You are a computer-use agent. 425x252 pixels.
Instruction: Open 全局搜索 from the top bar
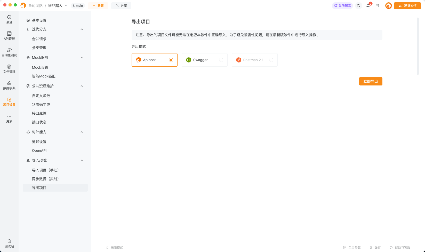point(342,5)
